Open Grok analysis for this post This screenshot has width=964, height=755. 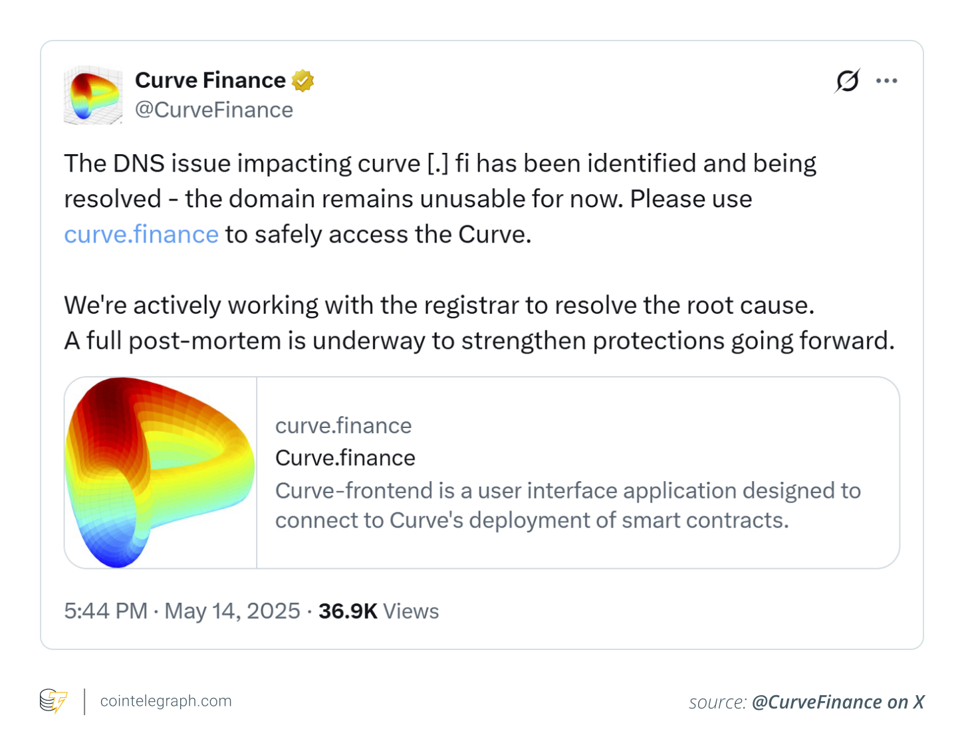[846, 80]
